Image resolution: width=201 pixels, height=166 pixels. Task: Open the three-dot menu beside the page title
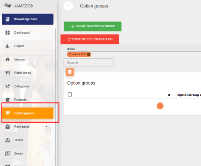point(68,6)
